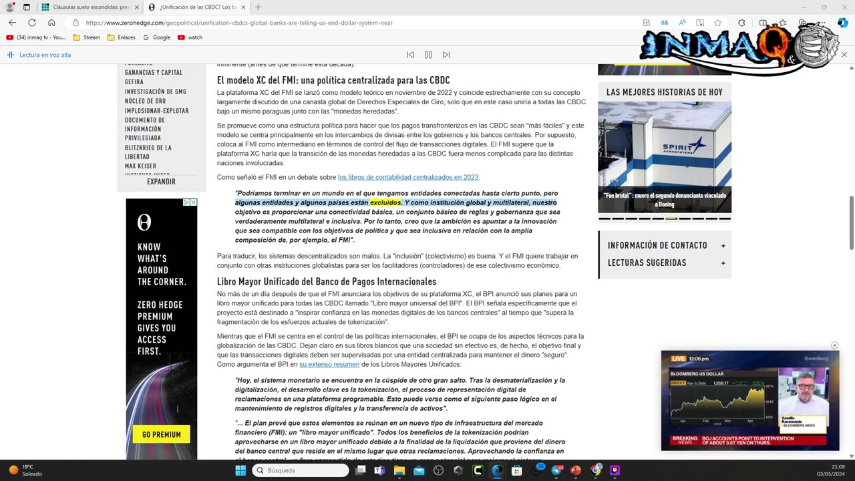This screenshot has width=855, height=481.
Task: Open the watch YouTube bookmark
Action: coord(190,37)
